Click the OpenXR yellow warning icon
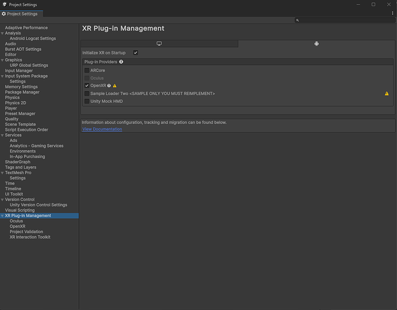This screenshot has height=310, width=397. [115, 86]
